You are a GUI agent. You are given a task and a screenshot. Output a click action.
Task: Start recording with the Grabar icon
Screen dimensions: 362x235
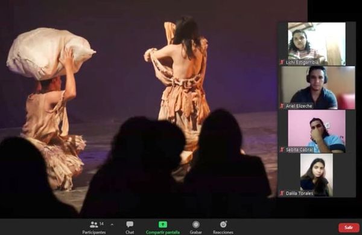(195, 224)
